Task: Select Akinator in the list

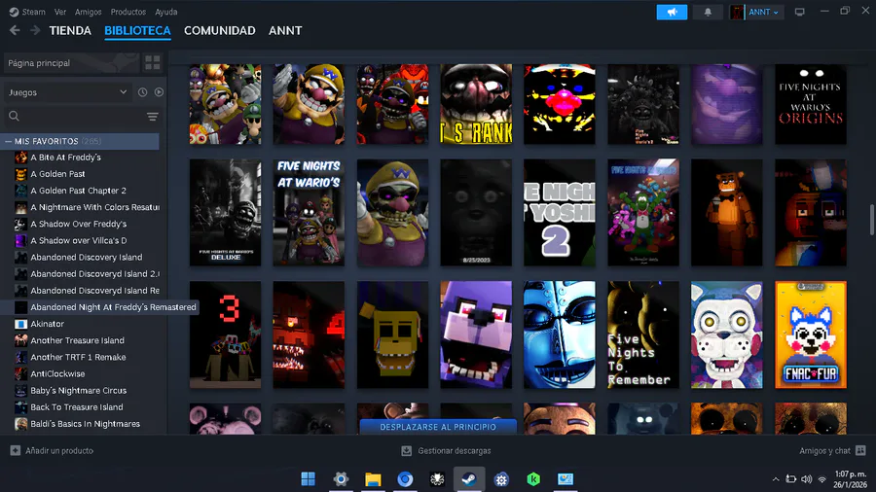Action: tap(81, 324)
